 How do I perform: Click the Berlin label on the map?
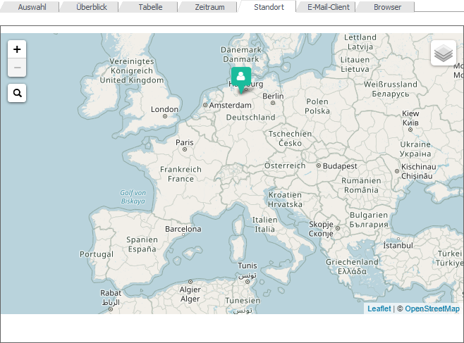(273, 96)
